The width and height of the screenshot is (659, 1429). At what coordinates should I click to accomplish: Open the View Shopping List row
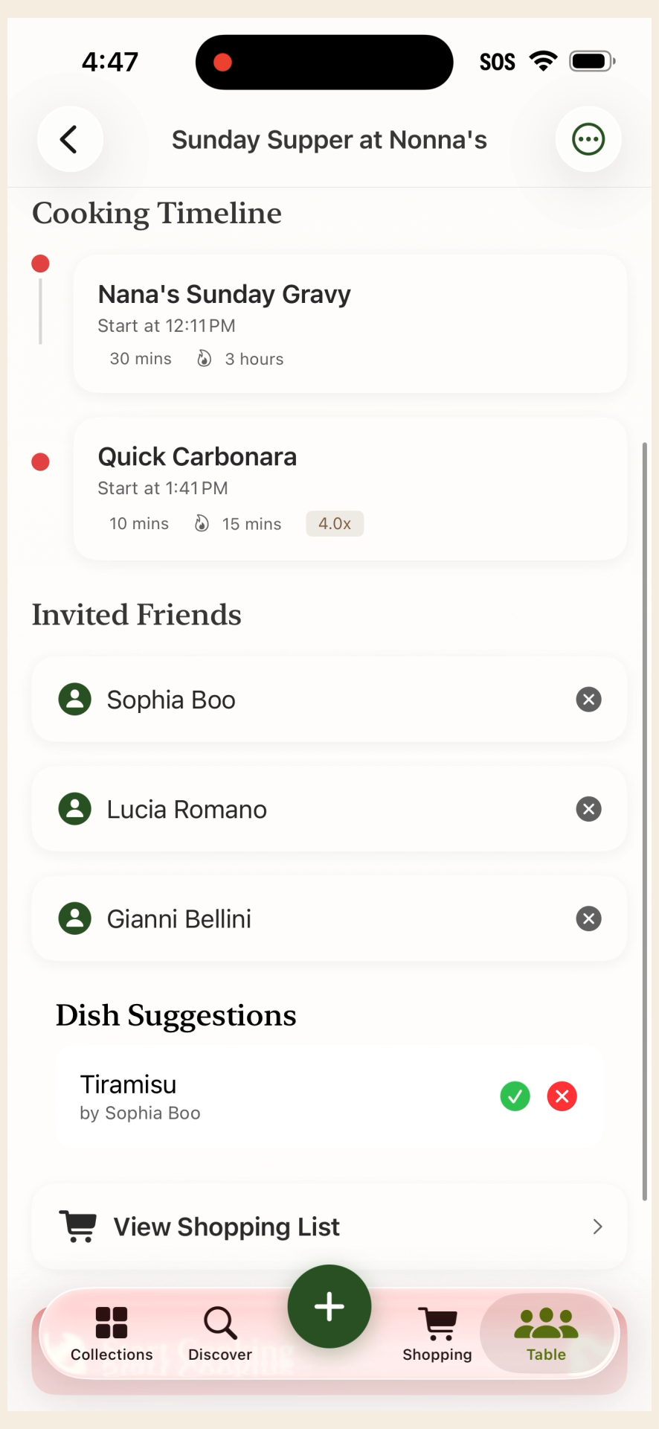click(x=329, y=1227)
